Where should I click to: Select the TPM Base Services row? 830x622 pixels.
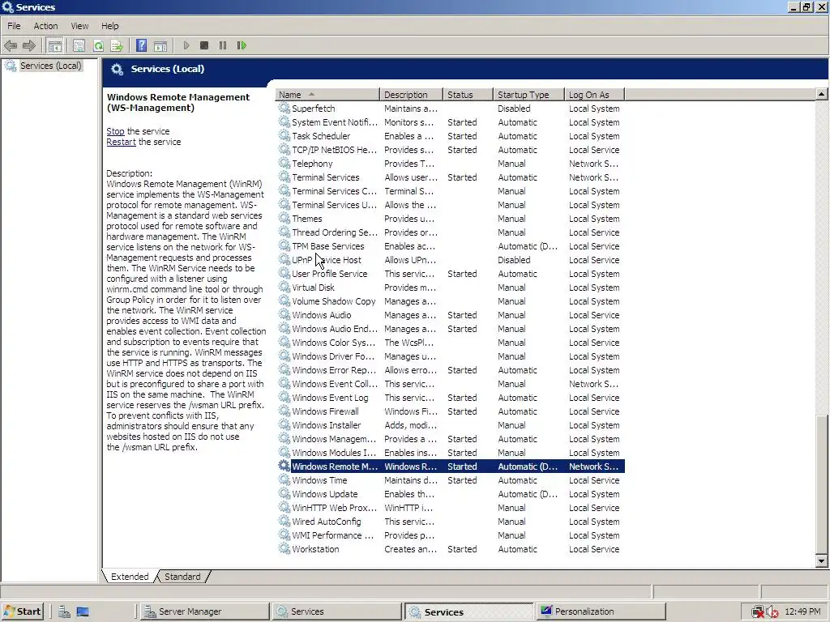(450, 246)
